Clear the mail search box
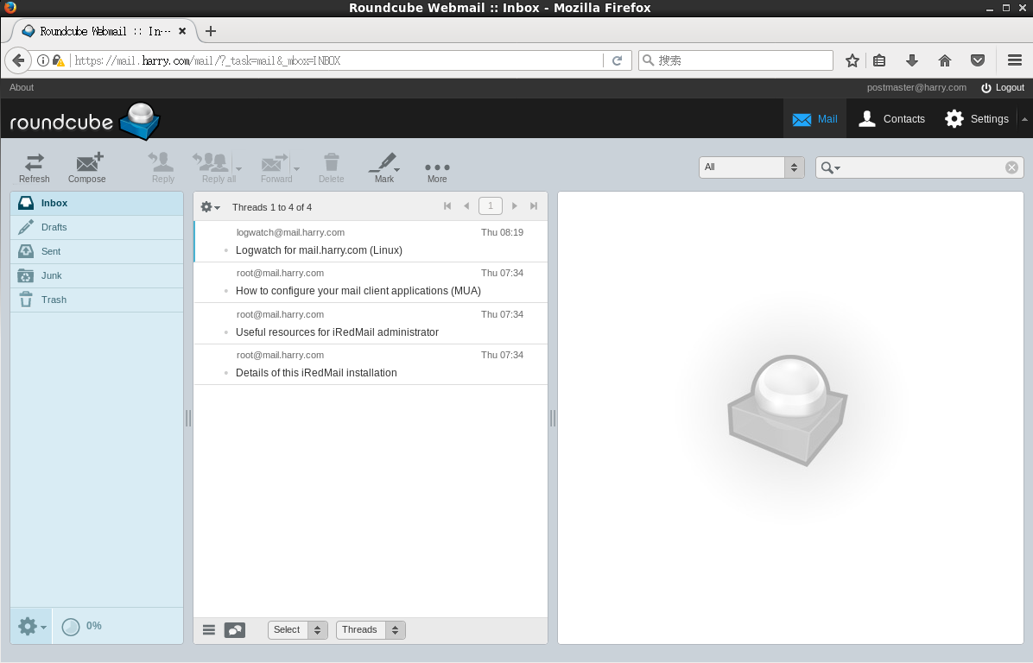 (x=1011, y=167)
